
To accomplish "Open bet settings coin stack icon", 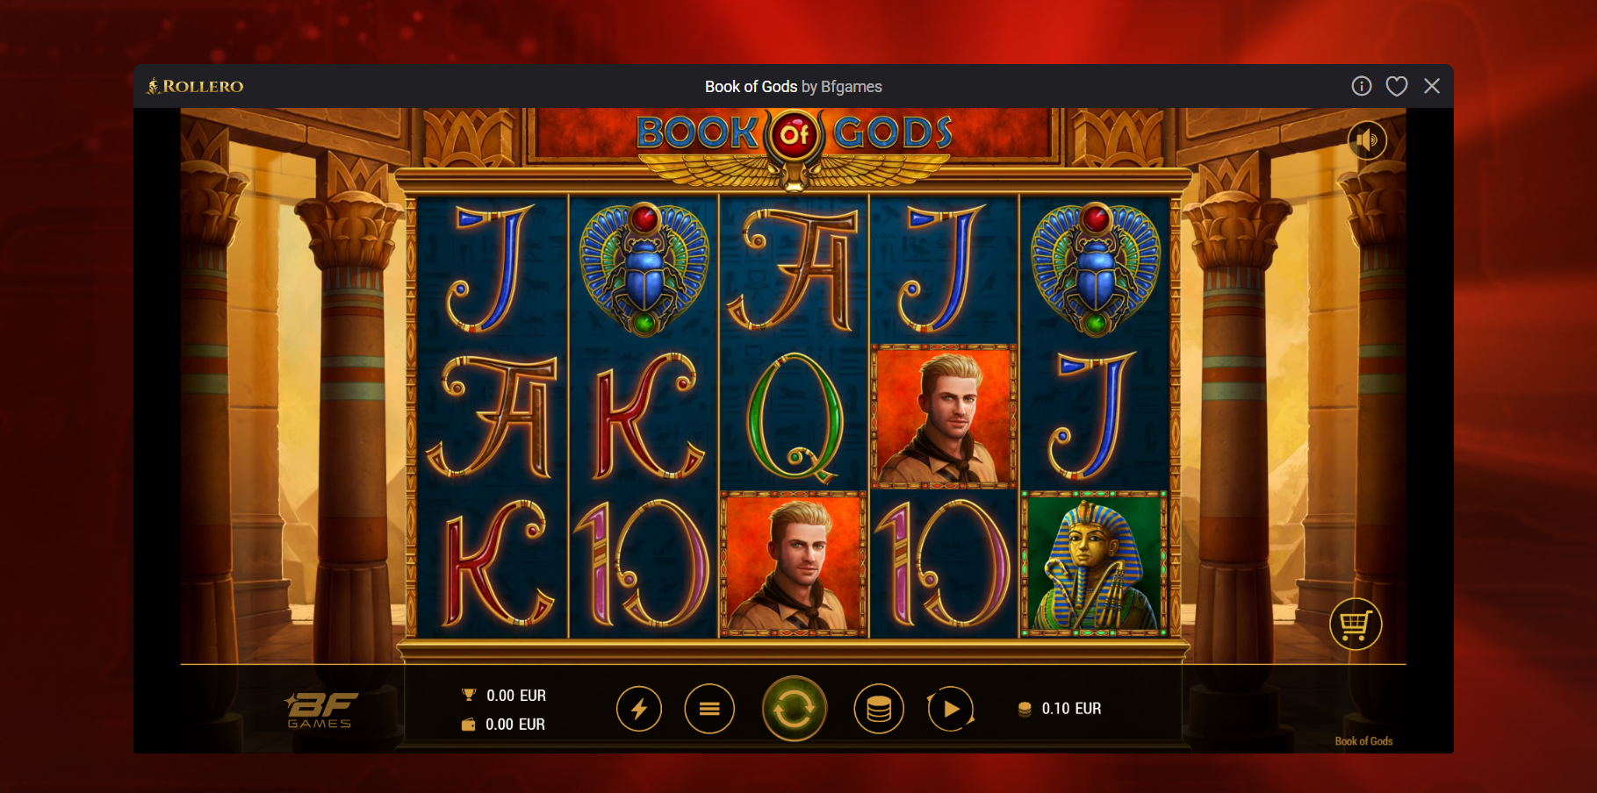I will click(x=879, y=709).
